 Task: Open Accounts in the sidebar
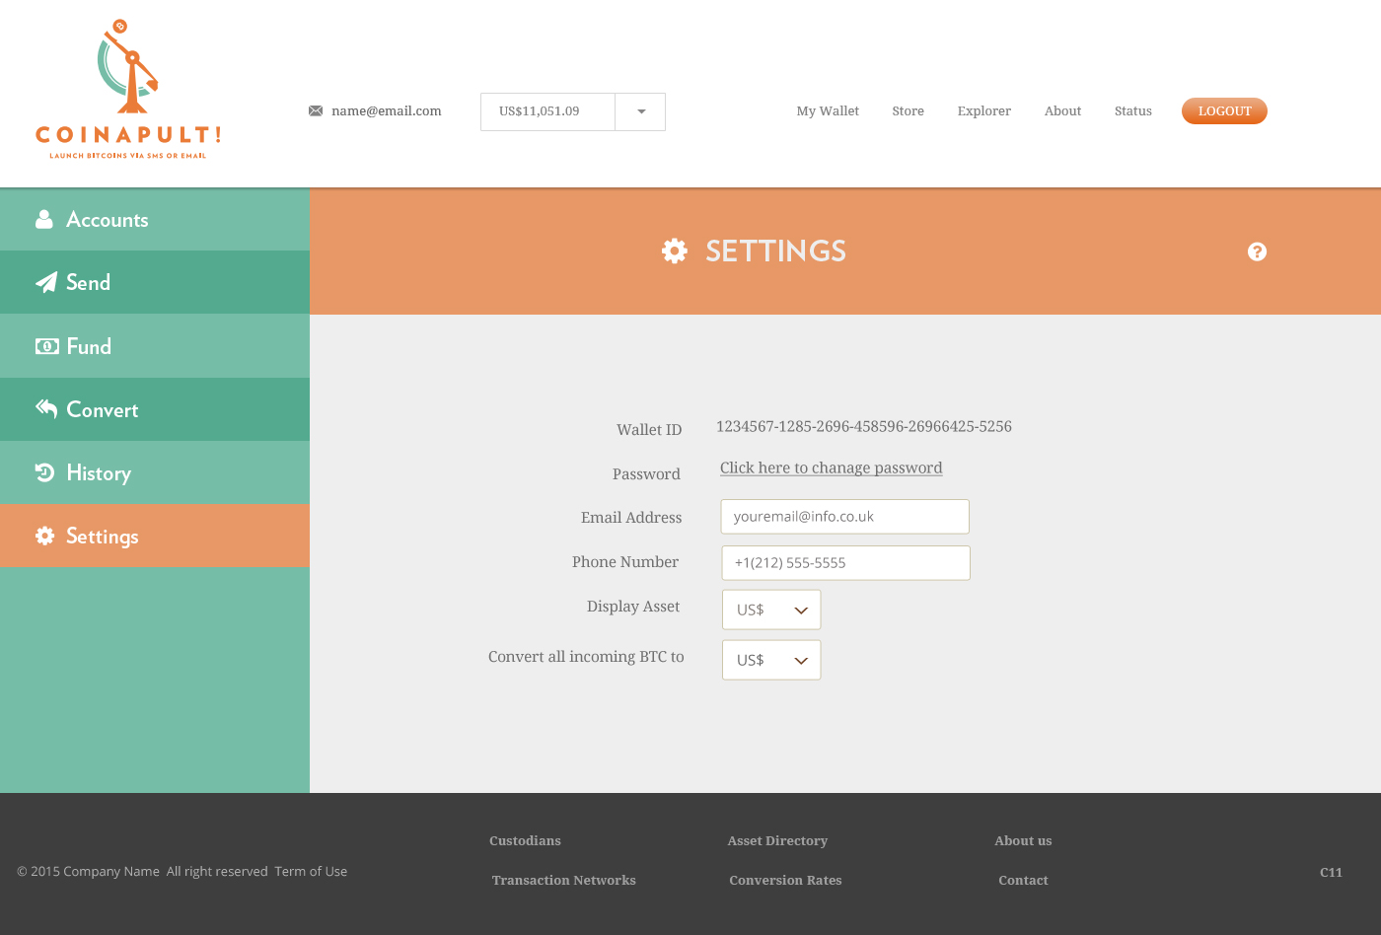point(155,219)
